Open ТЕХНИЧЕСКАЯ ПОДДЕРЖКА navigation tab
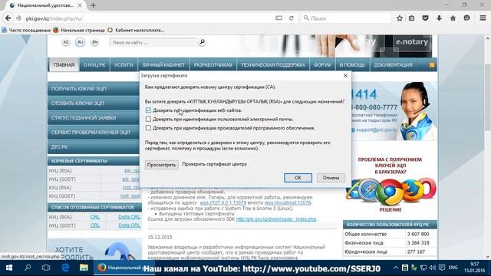The image size is (491, 276). 273,64
